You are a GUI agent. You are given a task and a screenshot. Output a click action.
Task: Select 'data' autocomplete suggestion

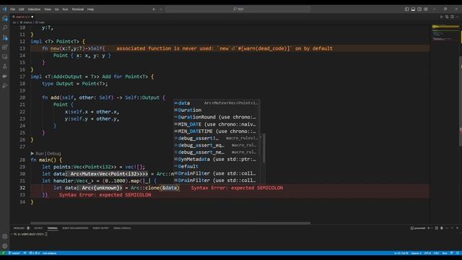pyautogui.click(x=217, y=103)
